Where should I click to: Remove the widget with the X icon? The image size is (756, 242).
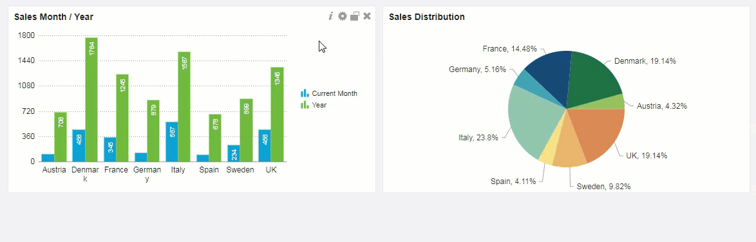pos(367,16)
